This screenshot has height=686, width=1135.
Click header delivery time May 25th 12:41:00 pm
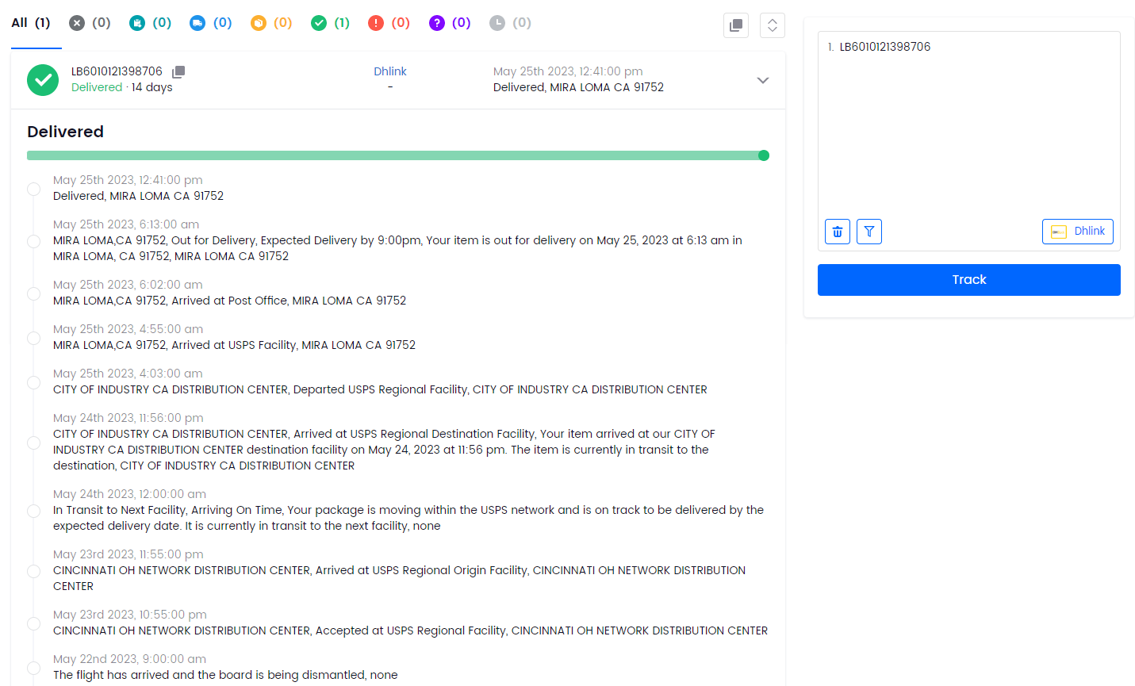tap(568, 71)
